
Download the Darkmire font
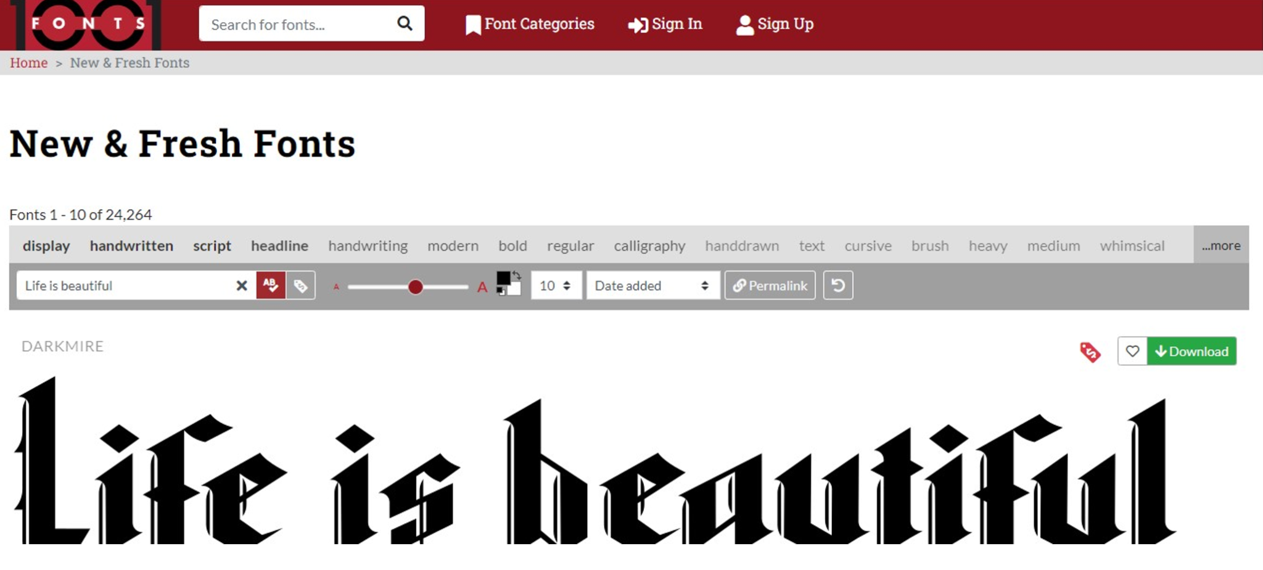tap(1191, 351)
